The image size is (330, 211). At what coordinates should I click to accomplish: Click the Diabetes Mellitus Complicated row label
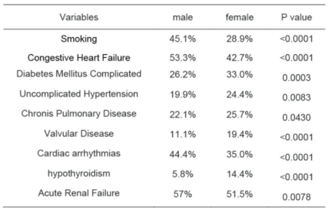click(x=79, y=74)
